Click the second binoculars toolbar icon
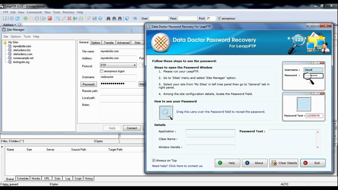 click(x=114, y=18)
